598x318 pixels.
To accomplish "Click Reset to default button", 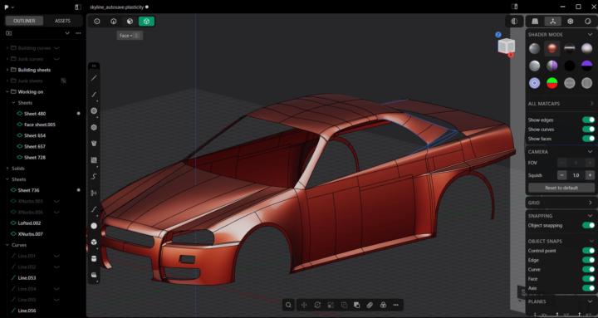I will pos(561,188).
